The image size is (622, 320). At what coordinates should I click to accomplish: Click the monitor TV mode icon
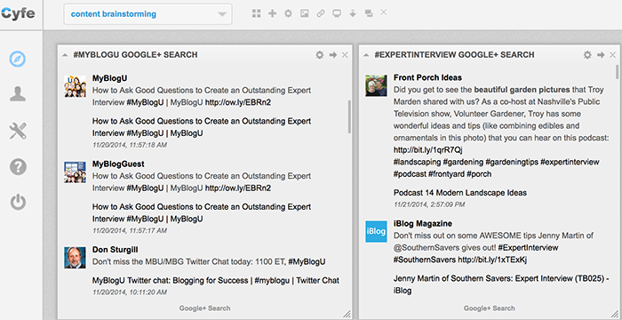tap(337, 13)
